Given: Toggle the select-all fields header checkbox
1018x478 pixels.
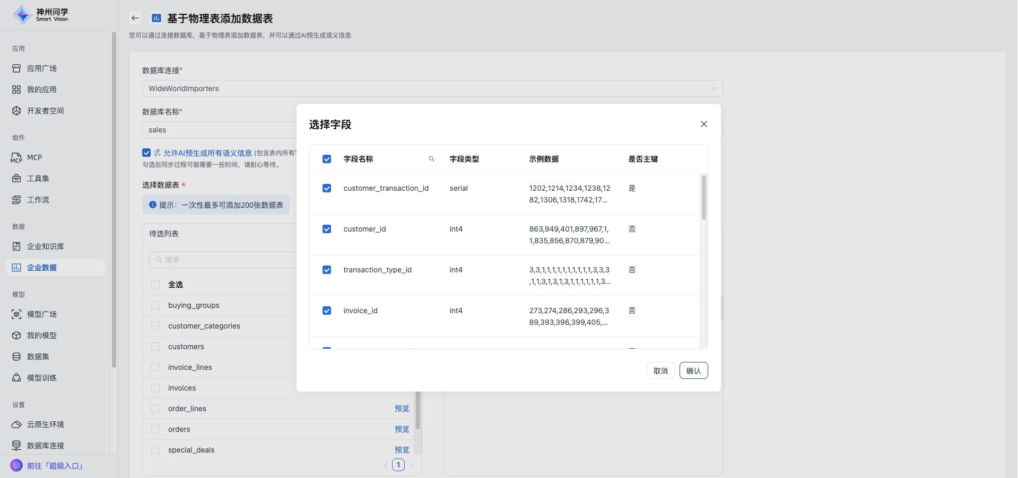Looking at the screenshot, I should [x=327, y=159].
